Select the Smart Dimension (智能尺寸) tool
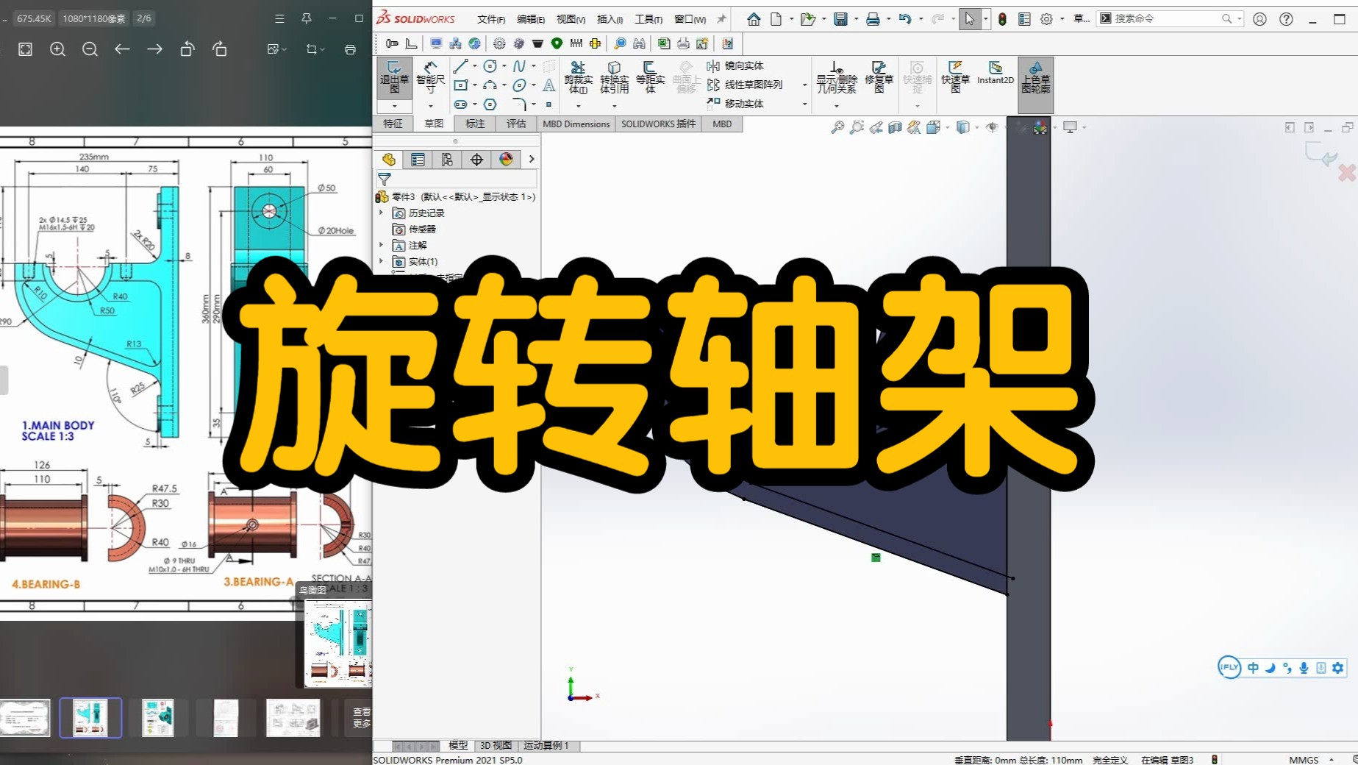 [x=430, y=77]
